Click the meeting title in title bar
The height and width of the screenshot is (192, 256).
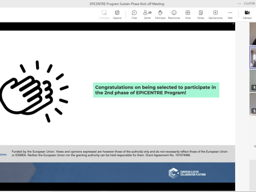pos(127,4)
